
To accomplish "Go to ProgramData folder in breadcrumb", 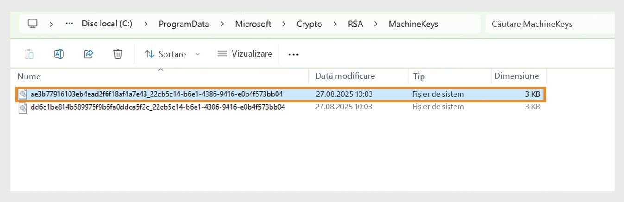I will pos(183,24).
